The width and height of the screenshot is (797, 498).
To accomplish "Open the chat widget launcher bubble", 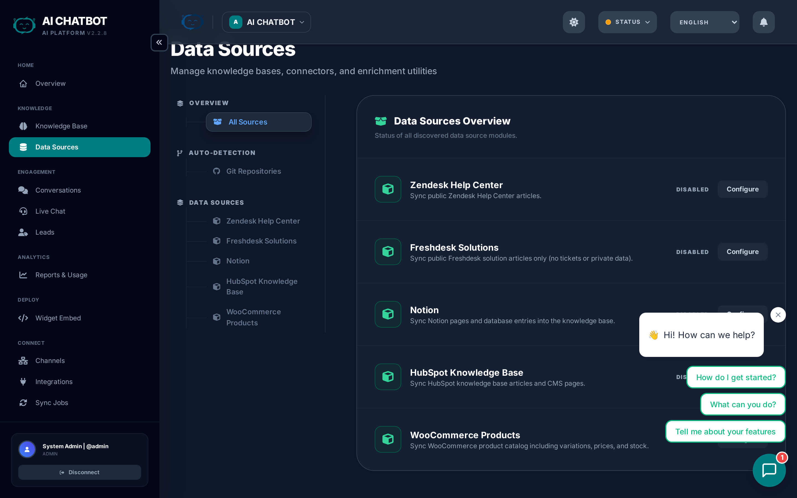I will (x=769, y=470).
